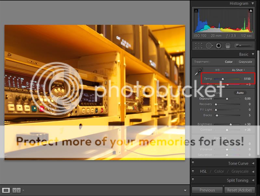The height and width of the screenshot is (196, 260).
Task: Click the Brightness slider handle
Action: 231,124
